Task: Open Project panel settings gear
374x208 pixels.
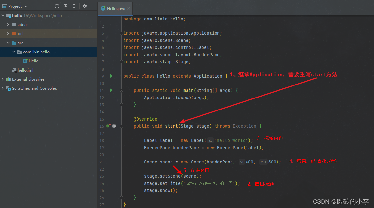Action: tap(85, 6)
